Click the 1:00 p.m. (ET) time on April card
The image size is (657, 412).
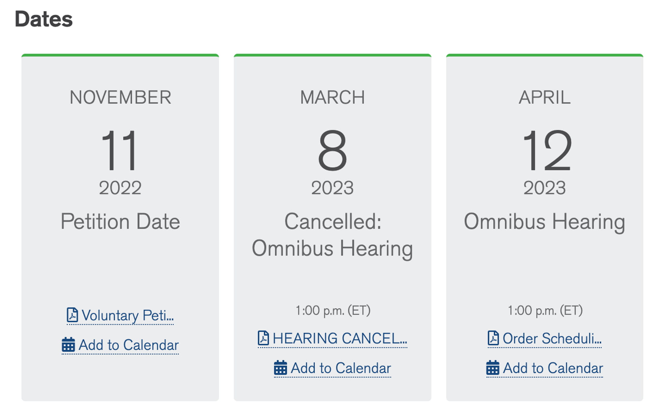click(x=545, y=310)
